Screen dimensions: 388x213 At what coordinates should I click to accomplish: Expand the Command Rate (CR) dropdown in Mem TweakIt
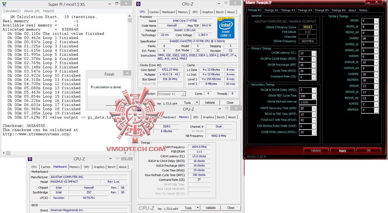pyautogui.click(x=314, y=77)
